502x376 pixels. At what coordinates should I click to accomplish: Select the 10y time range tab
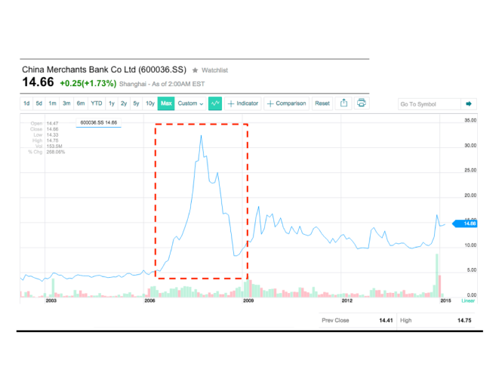pos(150,103)
